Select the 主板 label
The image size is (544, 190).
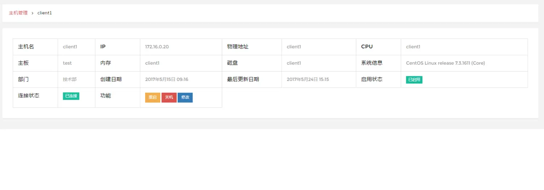coord(23,63)
